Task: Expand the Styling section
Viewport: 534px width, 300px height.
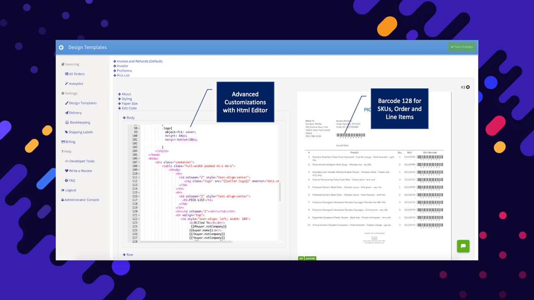Action: [125, 99]
